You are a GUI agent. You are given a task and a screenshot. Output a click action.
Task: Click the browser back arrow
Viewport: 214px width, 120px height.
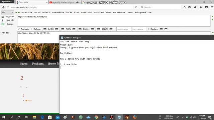[3, 7]
